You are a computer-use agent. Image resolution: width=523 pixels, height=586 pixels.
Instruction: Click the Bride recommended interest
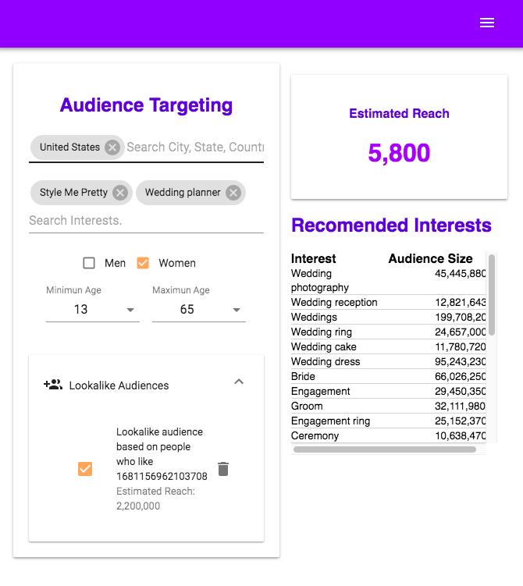(x=304, y=377)
